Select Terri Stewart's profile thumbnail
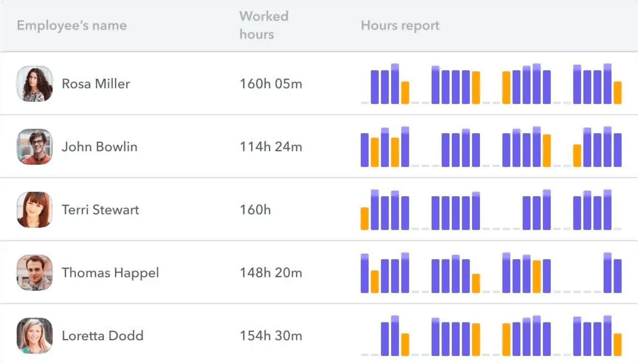This screenshot has width=638, height=363. tap(35, 209)
